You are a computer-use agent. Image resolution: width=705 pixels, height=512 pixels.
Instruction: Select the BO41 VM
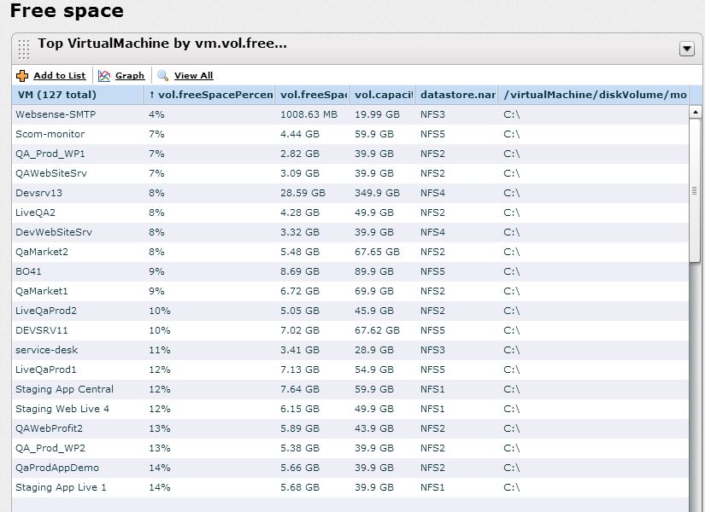click(x=28, y=271)
